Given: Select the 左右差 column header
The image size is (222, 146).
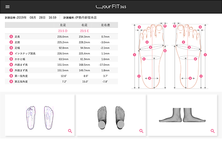Looking at the screenshot, I should pyautogui.click(x=105, y=25).
